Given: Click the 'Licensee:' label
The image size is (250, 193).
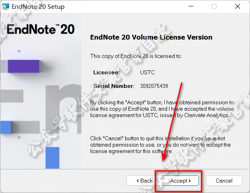Looking at the screenshot, I should 106,72.
